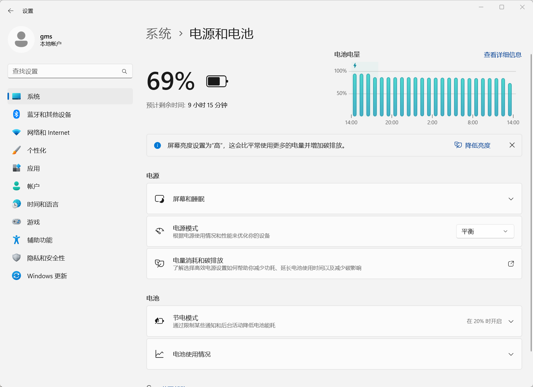Click the 时间和语言 globe clock icon
Screen dimensions: 533x387
coord(16,204)
